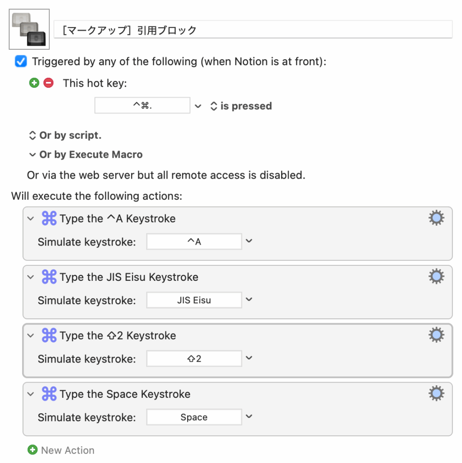This screenshot has width=462, height=463.
Task: Click the green add trigger plus icon
Action: [34, 83]
